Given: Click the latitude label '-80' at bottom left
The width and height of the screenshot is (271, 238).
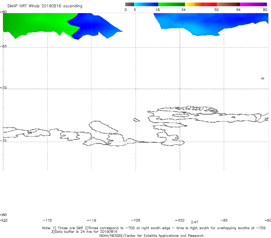Looking at the screenshot, I should pos(3,215).
